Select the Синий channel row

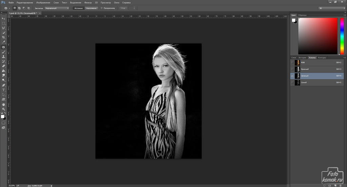coord(317,82)
